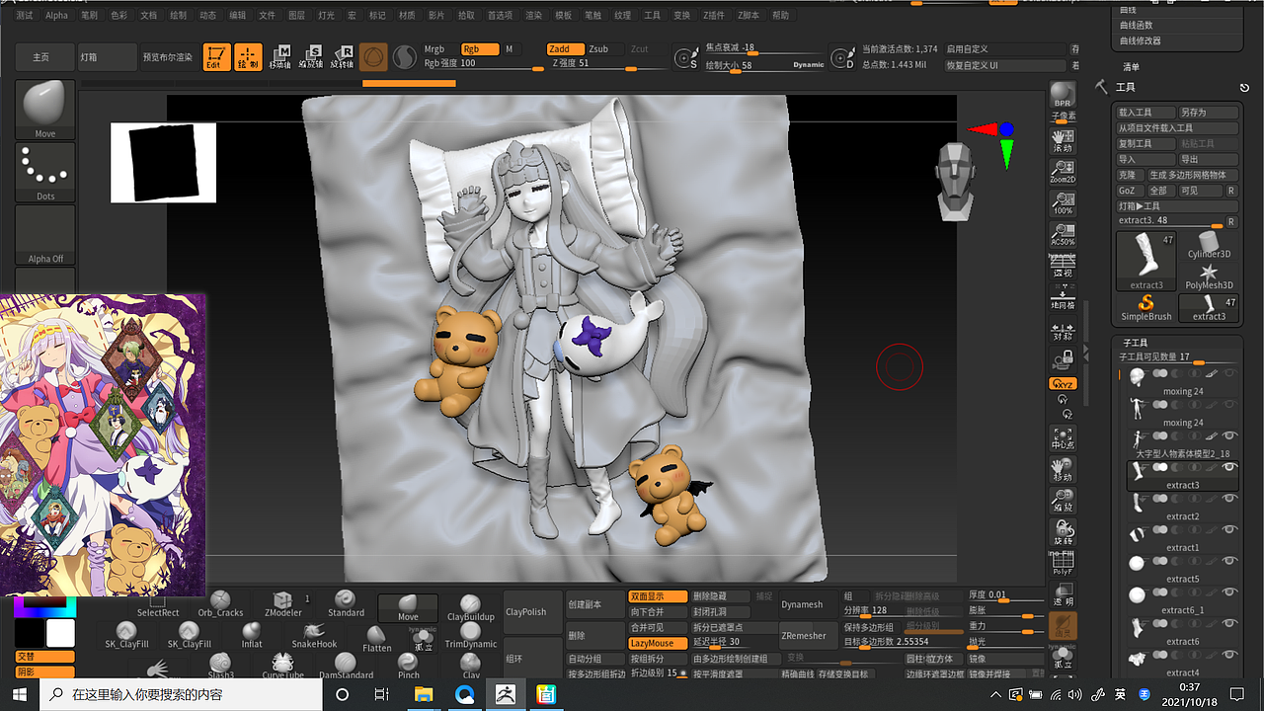Open the 笔刷 brush menu

pos(89,16)
